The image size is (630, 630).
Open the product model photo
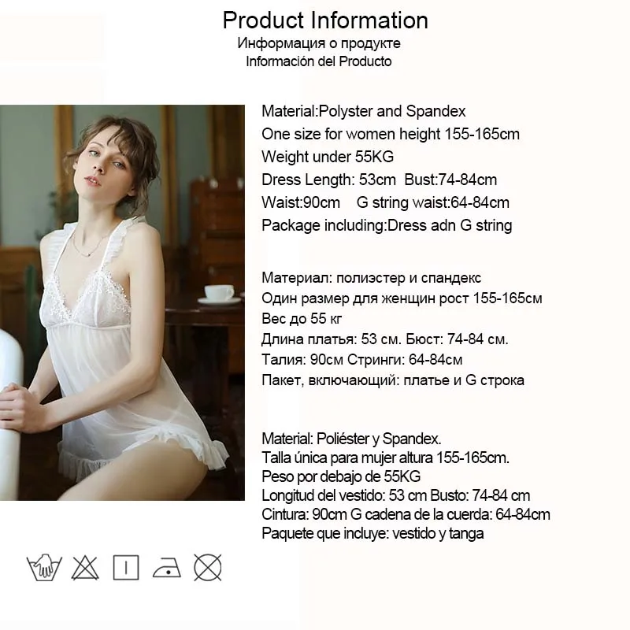tap(122, 302)
